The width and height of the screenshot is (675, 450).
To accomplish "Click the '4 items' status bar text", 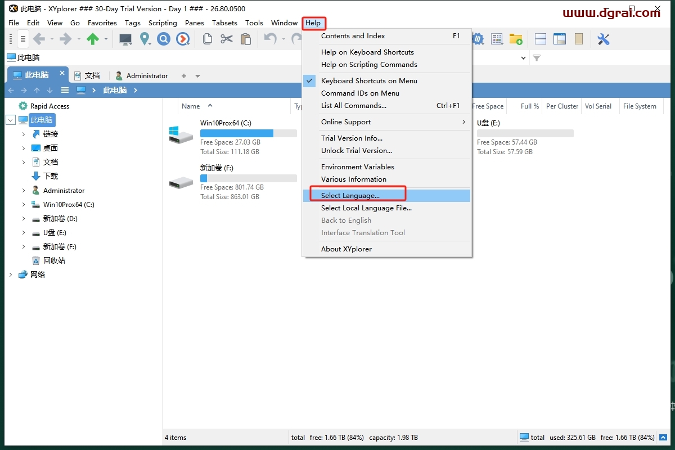I will tap(175, 437).
